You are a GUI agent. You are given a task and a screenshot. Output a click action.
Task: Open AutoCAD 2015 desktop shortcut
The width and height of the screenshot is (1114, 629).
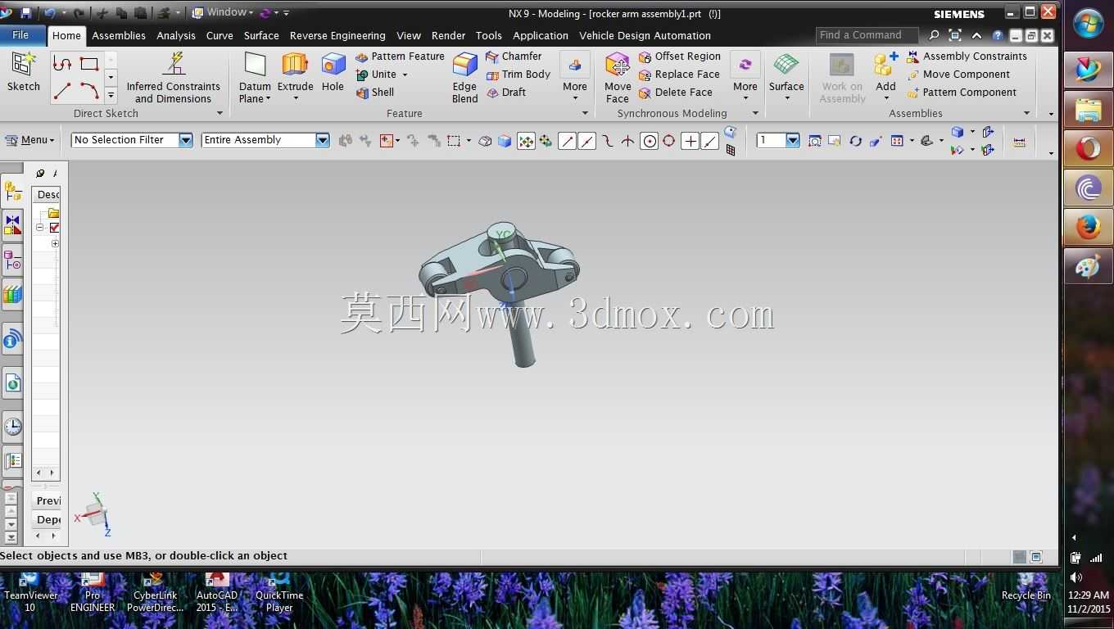216,592
